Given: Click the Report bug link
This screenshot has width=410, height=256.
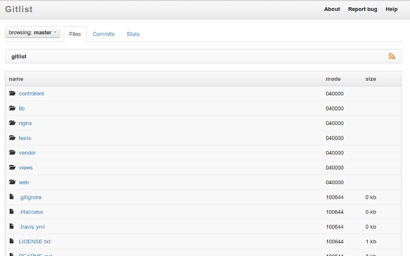Looking at the screenshot, I should point(362,9).
